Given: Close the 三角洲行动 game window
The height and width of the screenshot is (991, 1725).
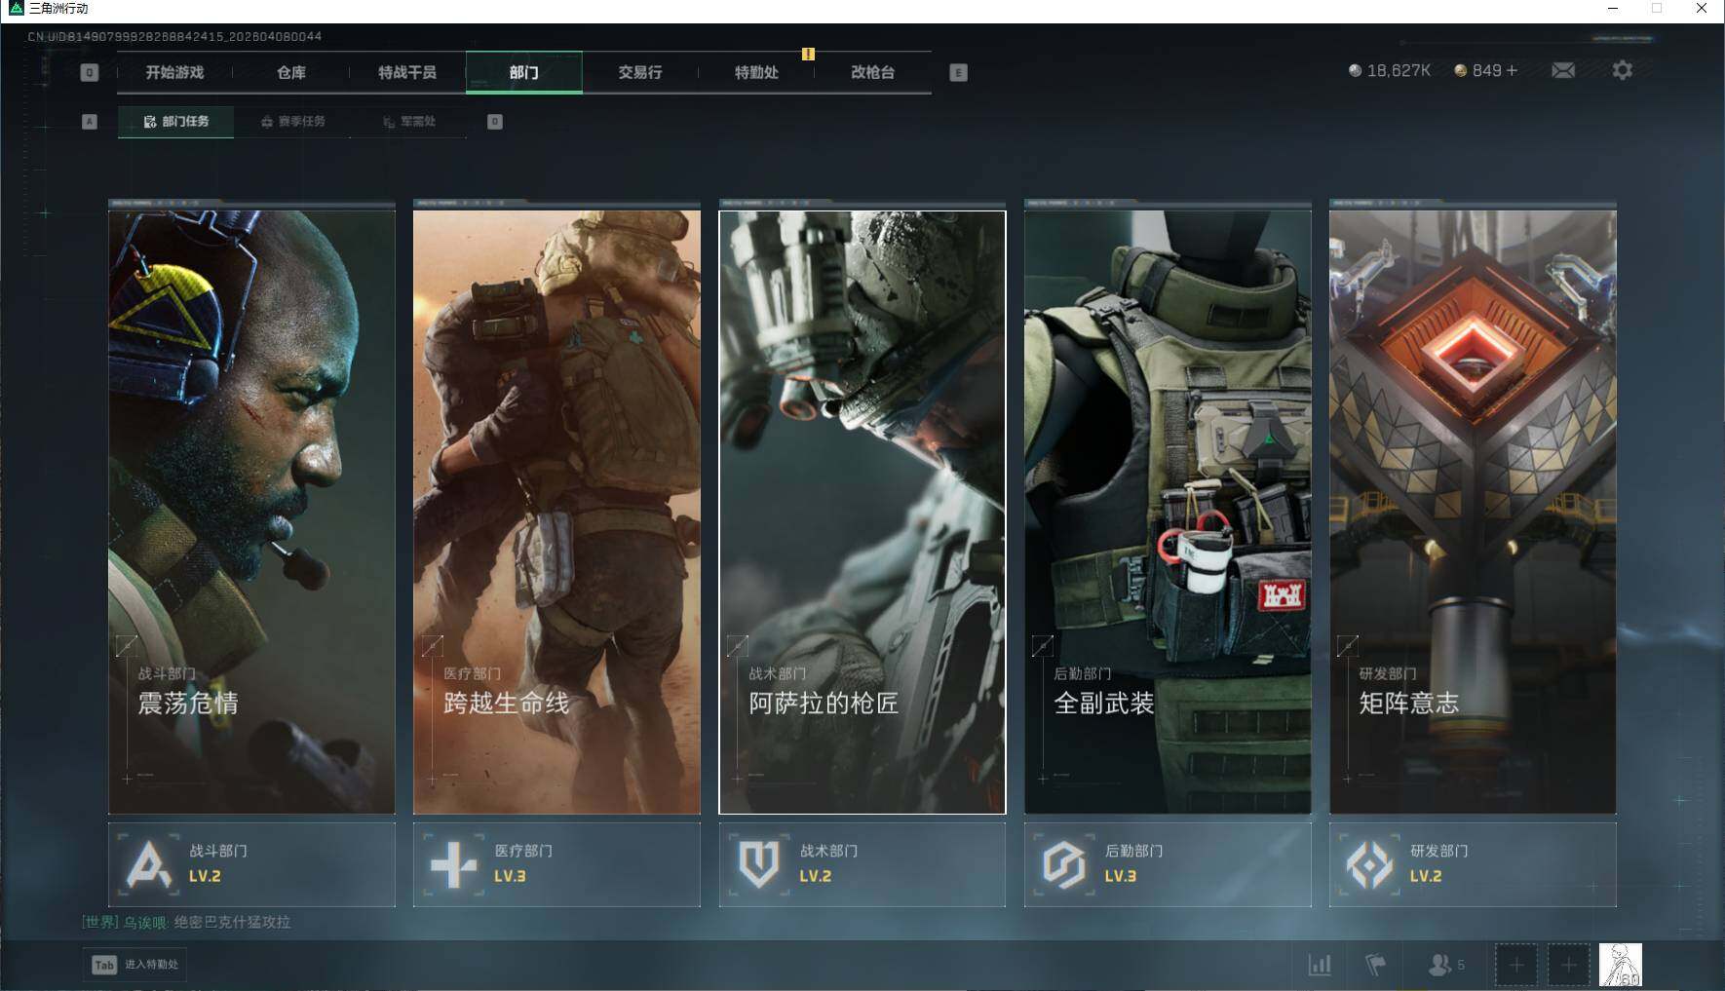Looking at the screenshot, I should click(1702, 9).
